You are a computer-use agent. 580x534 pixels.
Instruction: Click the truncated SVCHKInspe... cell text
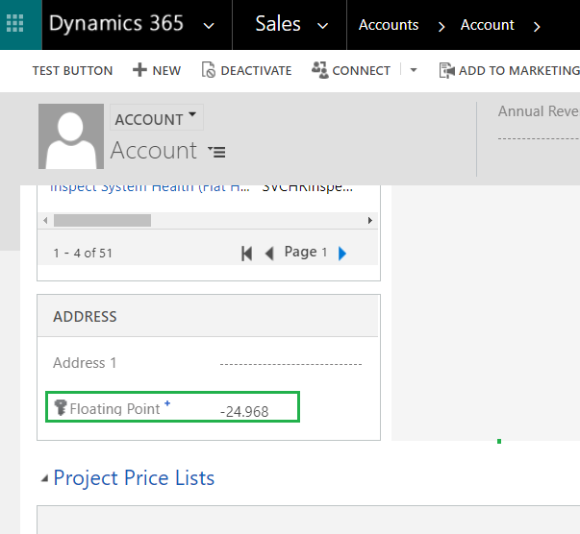(x=308, y=187)
